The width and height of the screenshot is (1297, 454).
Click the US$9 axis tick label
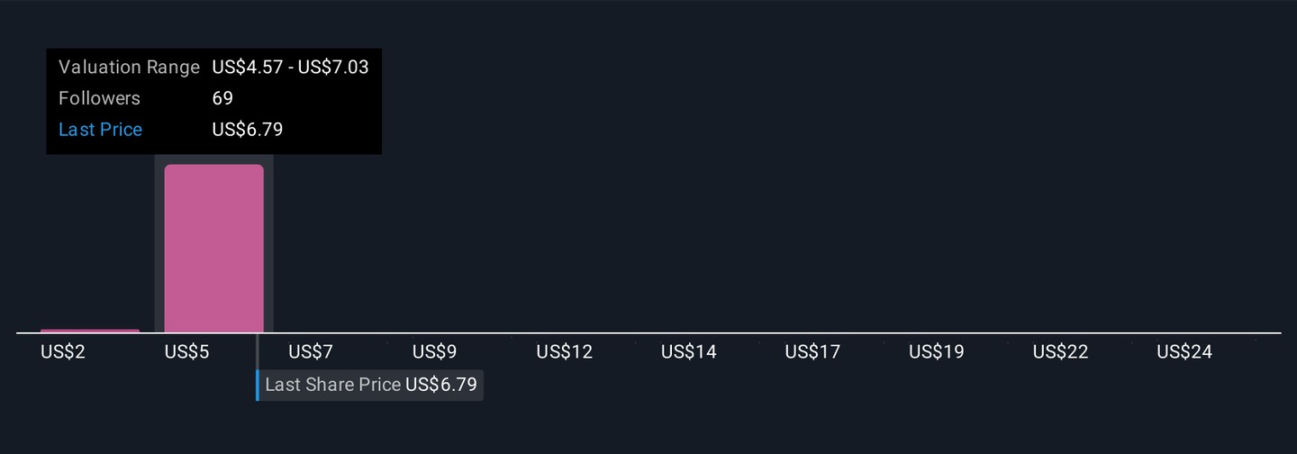click(435, 352)
